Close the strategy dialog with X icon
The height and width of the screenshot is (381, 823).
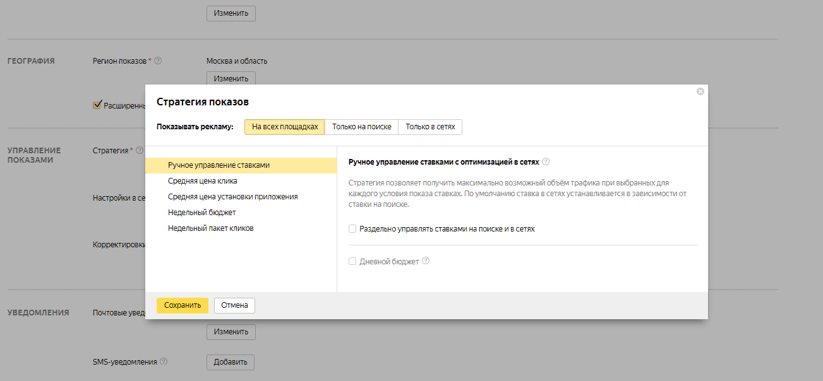[700, 91]
